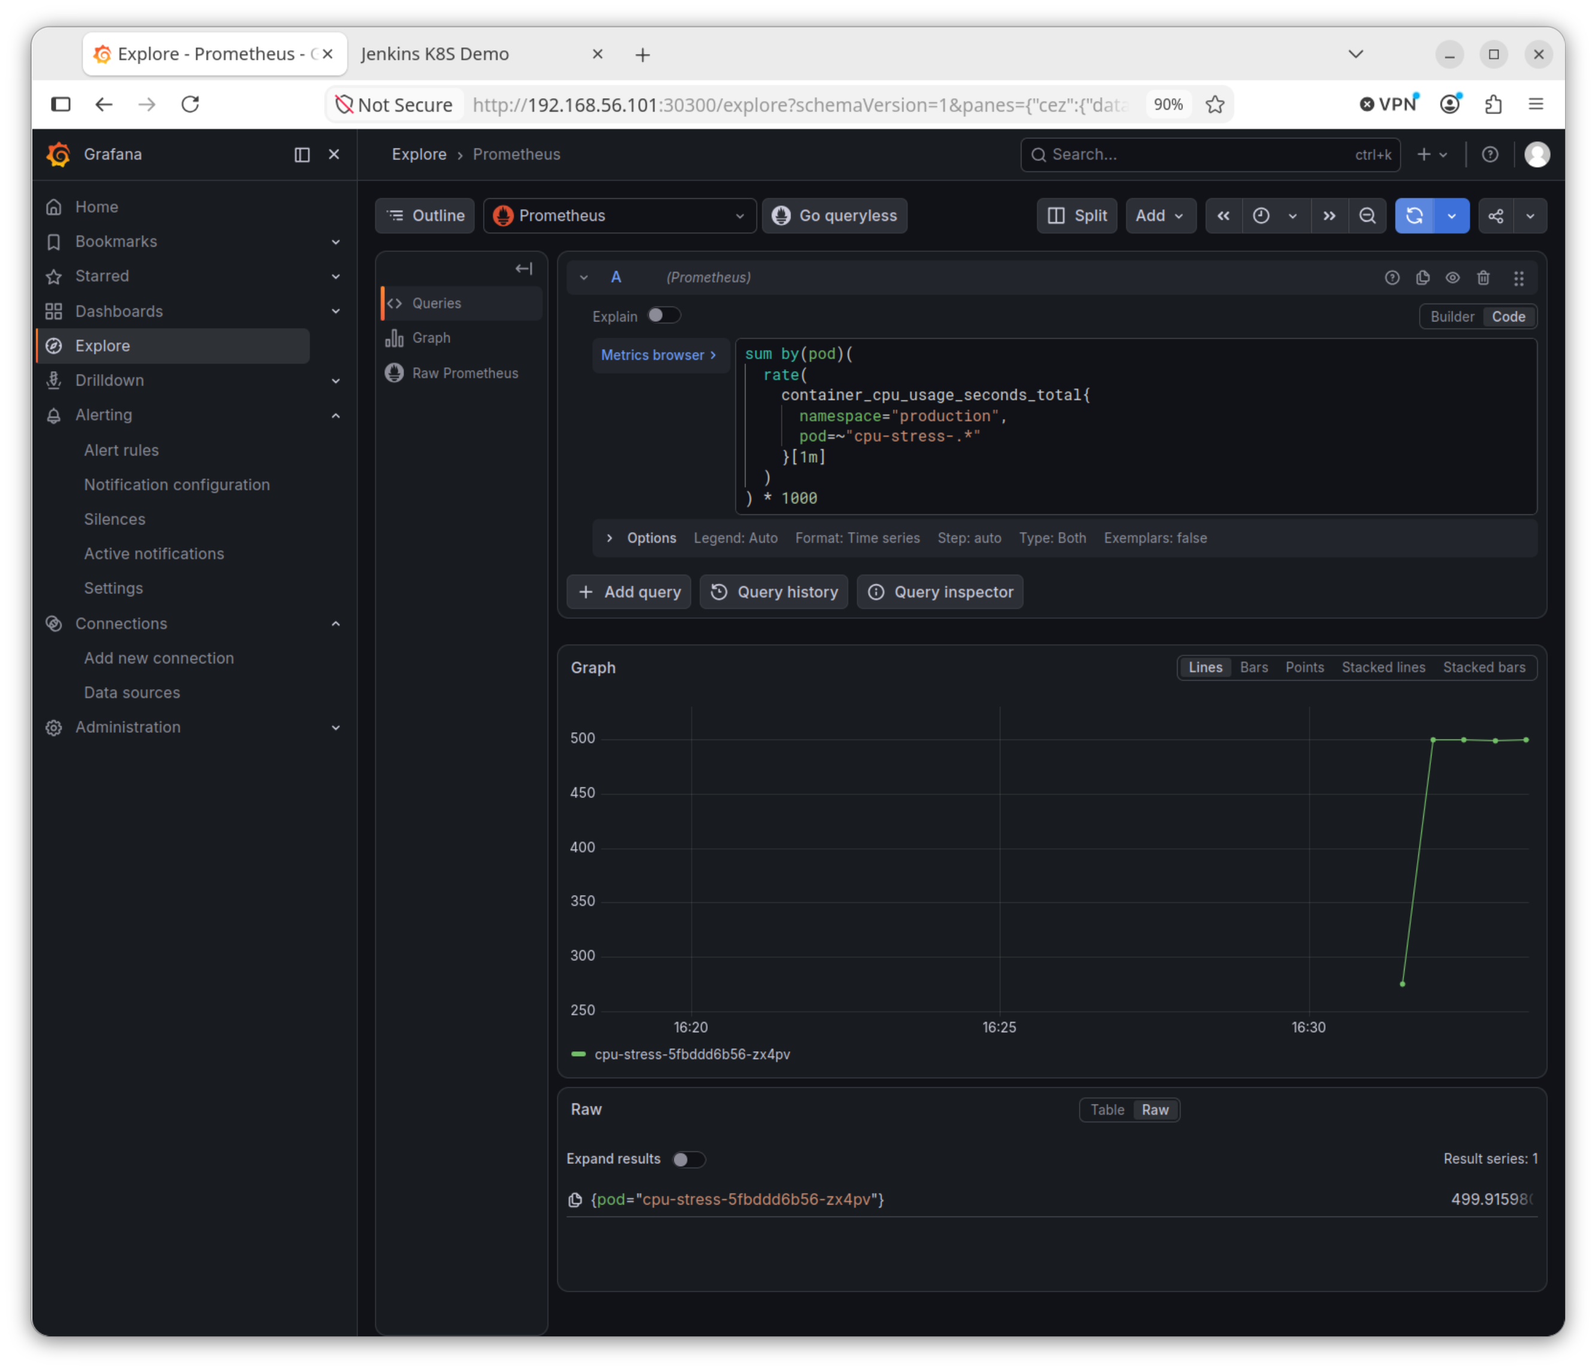Open the refresh interval dropdown arrow
This screenshot has height=1371, width=1595.
click(x=1452, y=216)
